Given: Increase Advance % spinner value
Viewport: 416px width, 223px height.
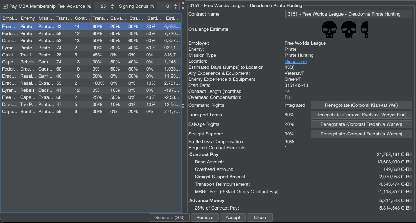Looking at the screenshot, I should point(112,5).
